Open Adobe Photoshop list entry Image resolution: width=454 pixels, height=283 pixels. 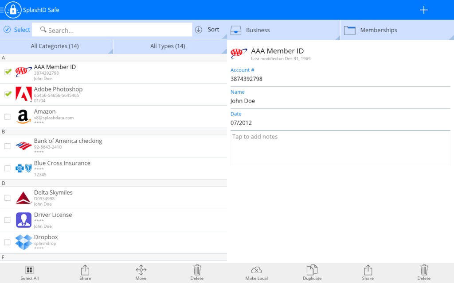[113, 95]
